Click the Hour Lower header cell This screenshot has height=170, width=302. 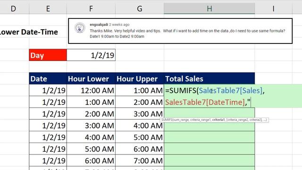[91, 79]
